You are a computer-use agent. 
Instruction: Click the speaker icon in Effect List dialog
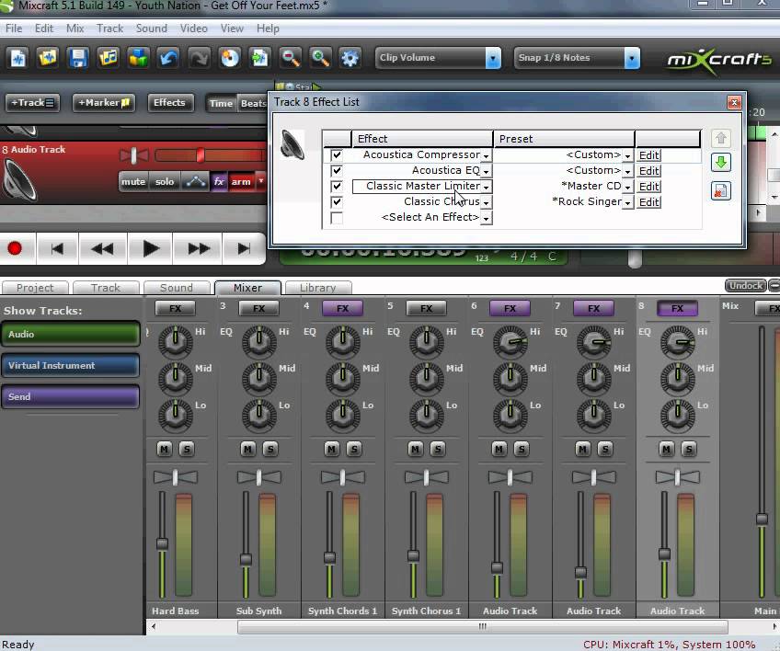pyautogui.click(x=292, y=144)
